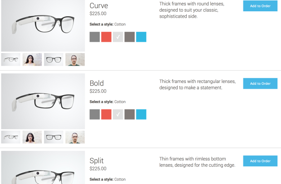Pick the blue swatch for Bold
281x184 pixels.
141,114
